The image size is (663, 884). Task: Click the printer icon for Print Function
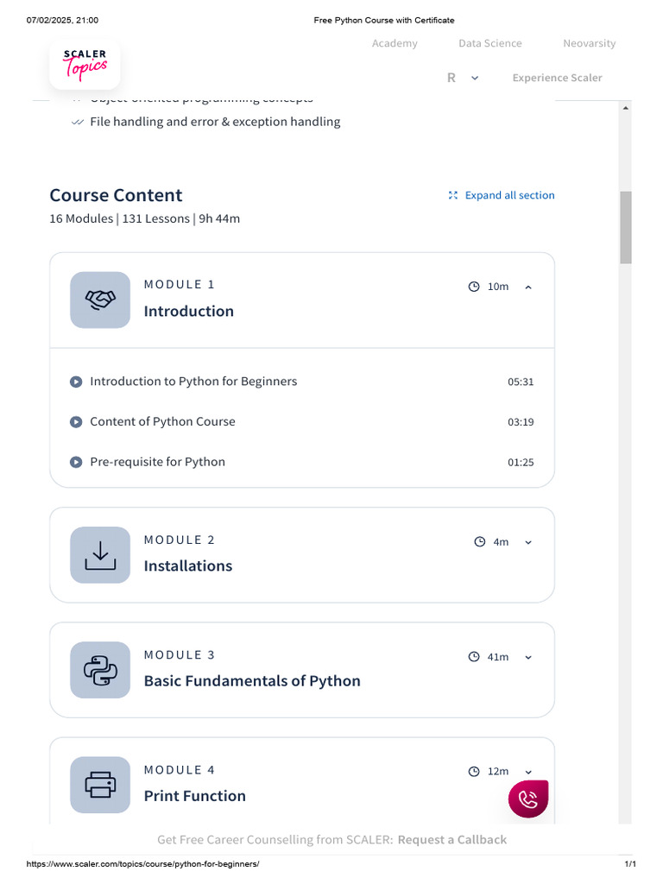click(x=100, y=784)
